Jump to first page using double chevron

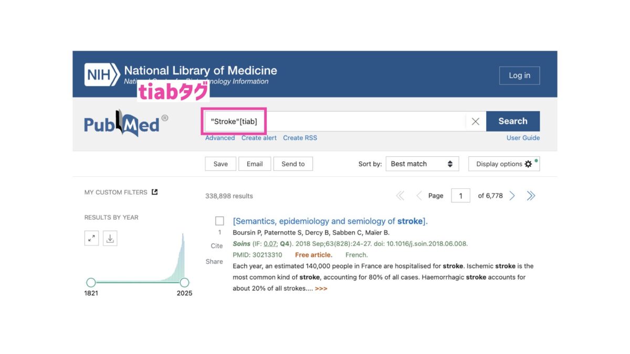(x=400, y=196)
